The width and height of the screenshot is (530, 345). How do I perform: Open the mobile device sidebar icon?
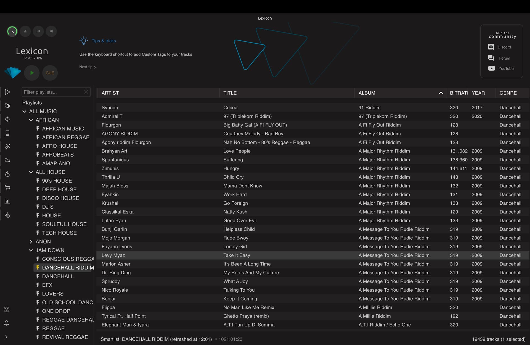(7, 133)
